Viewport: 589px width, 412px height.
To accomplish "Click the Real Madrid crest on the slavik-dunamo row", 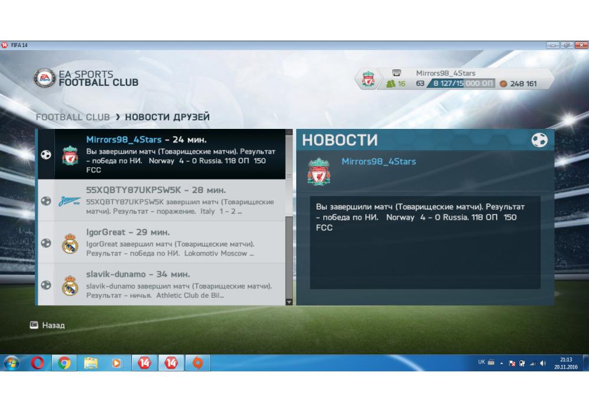I will pyautogui.click(x=70, y=285).
